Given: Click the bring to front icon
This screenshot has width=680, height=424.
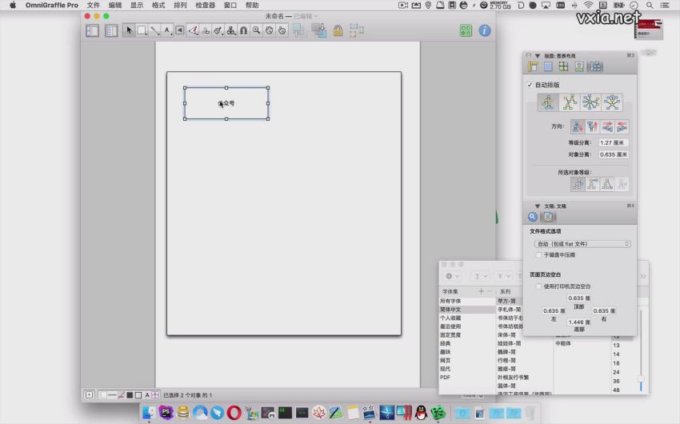Looking at the screenshot, I should [298, 30].
